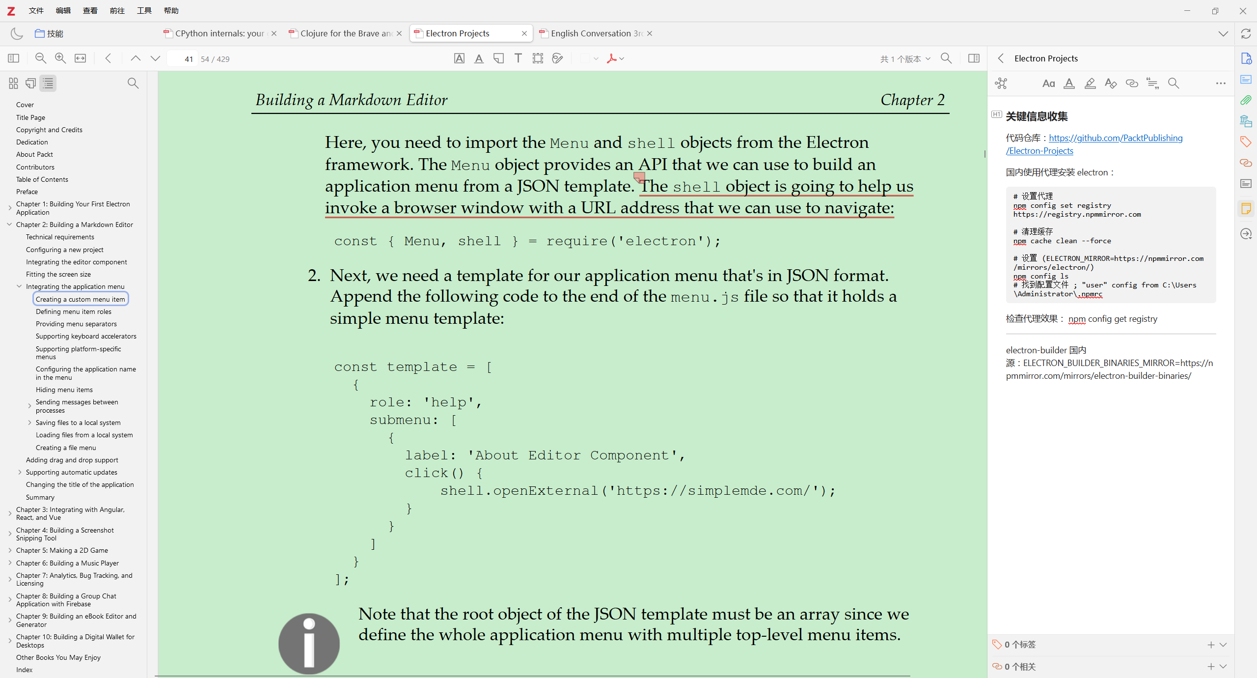Toggle the right split view pane

[x=974, y=58]
